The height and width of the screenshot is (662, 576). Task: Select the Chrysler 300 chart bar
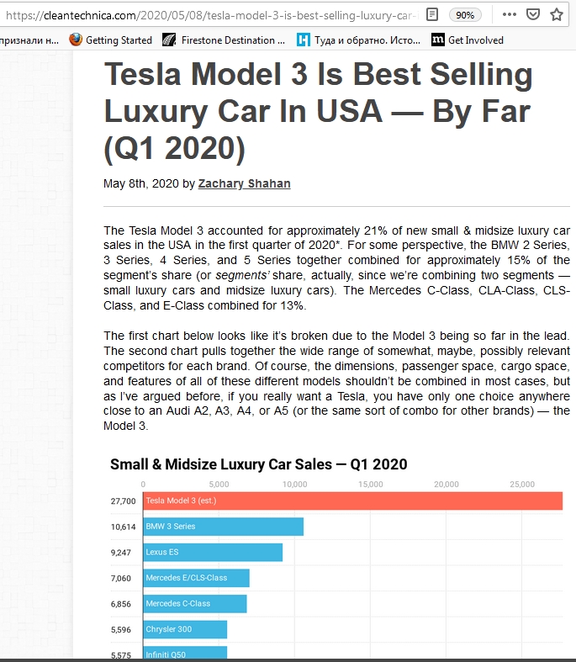[x=185, y=629]
